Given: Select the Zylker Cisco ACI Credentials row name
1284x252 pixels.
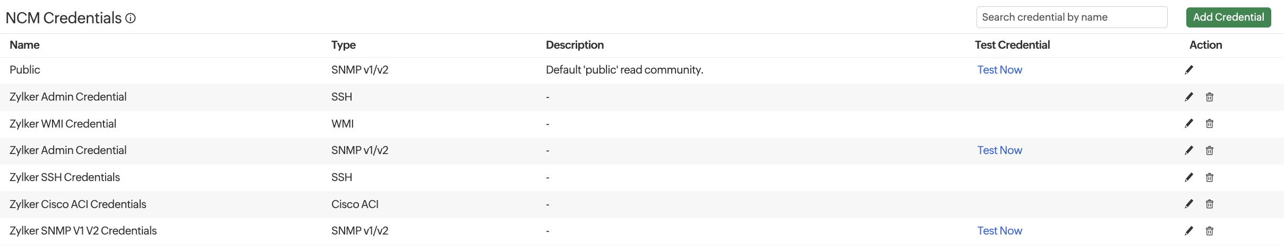Looking at the screenshot, I should 78,204.
